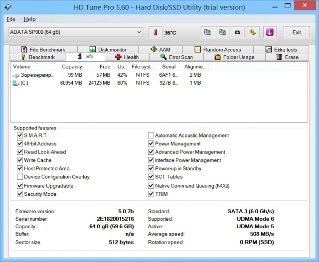Click the purple down arrow icon

[x=270, y=32]
